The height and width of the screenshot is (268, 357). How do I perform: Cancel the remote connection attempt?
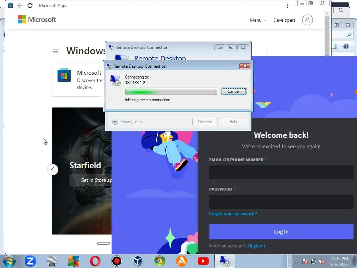point(233,91)
